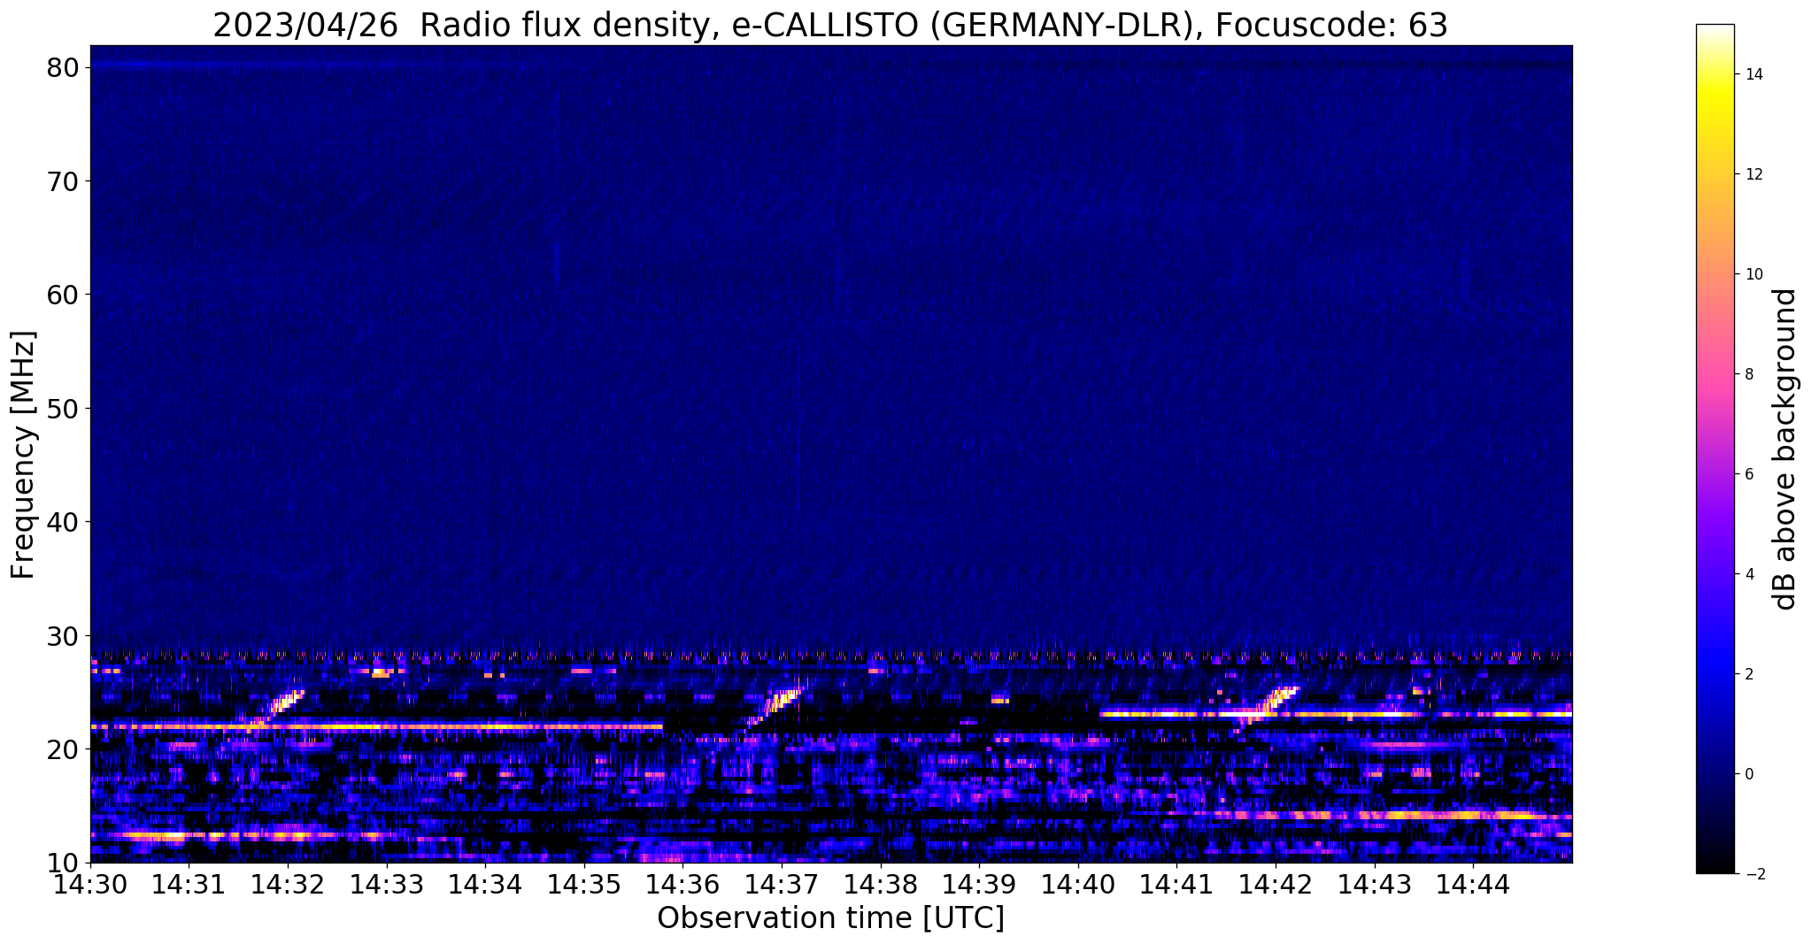1812x944 pixels.
Task: Click the 14:34 time tick label
Action: click(486, 884)
